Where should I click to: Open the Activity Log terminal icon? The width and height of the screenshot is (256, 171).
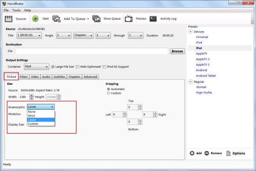pos(153,19)
